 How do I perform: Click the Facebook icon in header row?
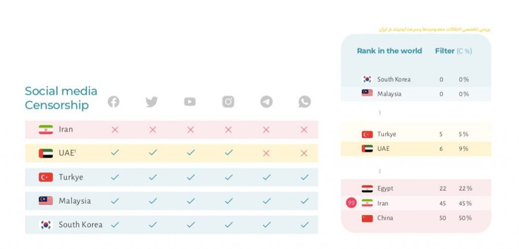114,102
